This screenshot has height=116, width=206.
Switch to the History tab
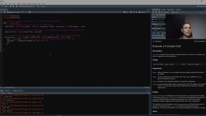[163, 10]
